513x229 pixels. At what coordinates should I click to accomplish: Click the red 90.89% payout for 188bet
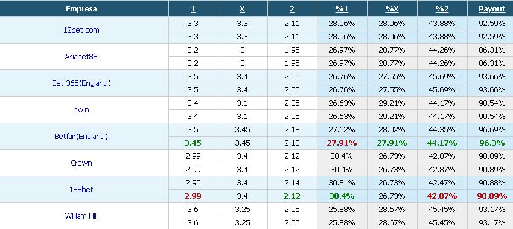pyautogui.click(x=492, y=196)
